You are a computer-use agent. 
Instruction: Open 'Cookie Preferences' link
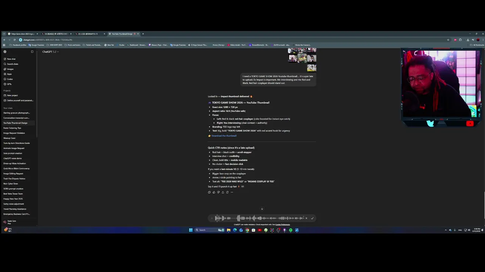point(283,224)
